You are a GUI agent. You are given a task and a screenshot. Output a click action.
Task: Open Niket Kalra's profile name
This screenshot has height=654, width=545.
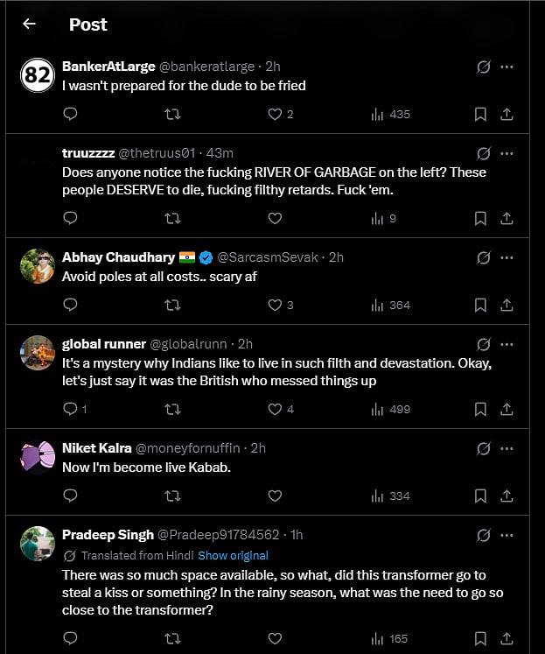(97, 448)
